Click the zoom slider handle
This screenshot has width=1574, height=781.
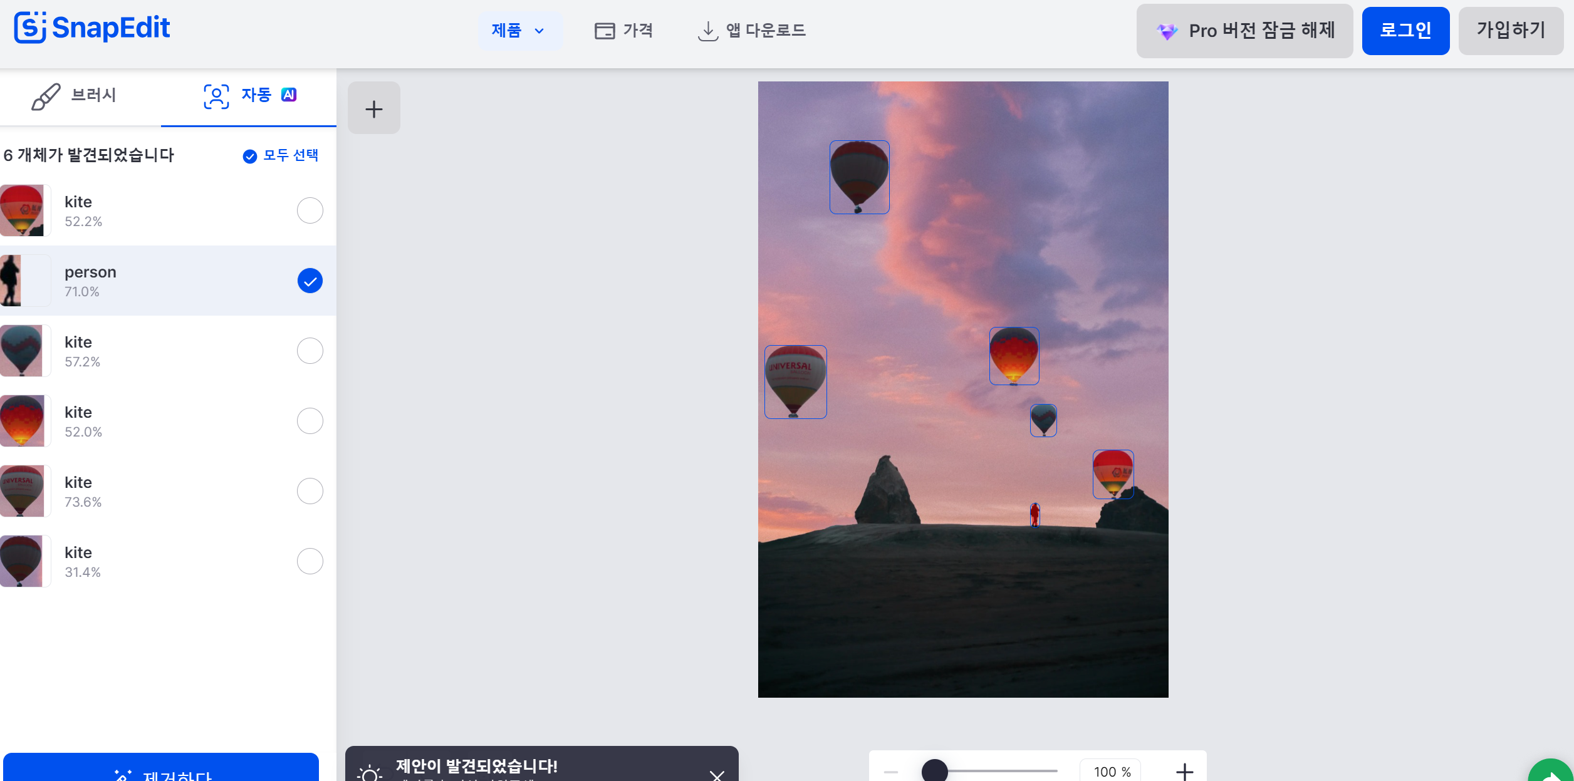[x=935, y=771]
